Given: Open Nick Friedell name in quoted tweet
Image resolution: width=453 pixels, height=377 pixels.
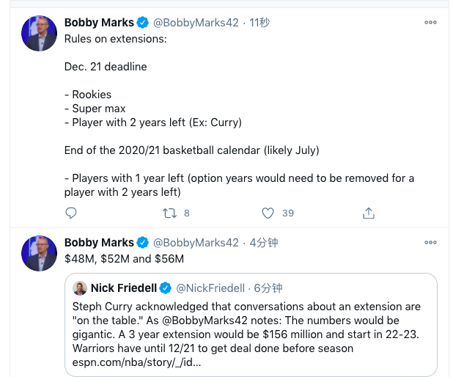Looking at the screenshot, I should (x=124, y=288).
